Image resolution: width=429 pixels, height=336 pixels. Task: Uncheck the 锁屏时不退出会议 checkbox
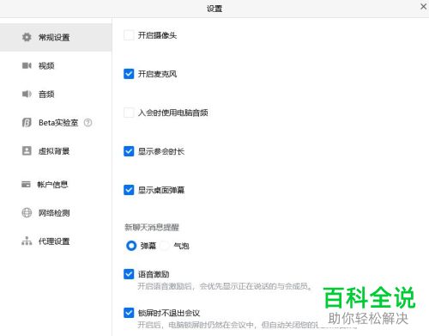[x=129, y=313]
